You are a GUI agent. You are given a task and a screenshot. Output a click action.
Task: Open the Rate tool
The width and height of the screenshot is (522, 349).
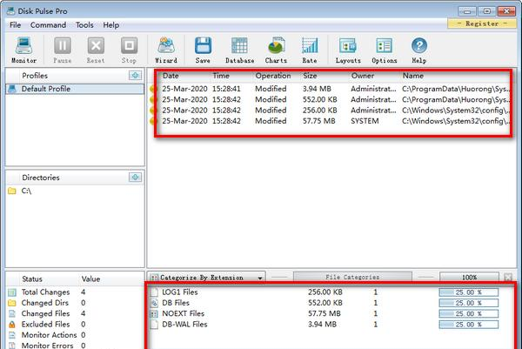point(310,50)
